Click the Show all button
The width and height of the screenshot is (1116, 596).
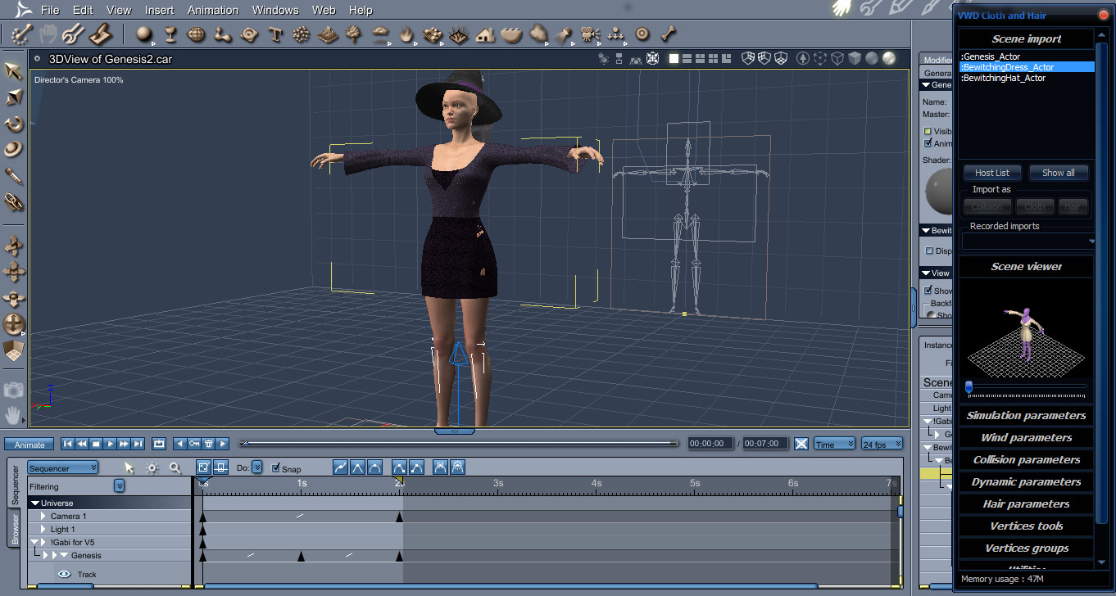[x=1059, y=173]
